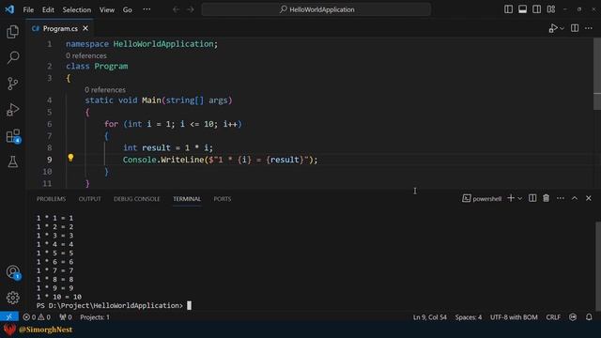Switch to the Debug Console tab
This screenshot has height=338, width=601.
137,199
